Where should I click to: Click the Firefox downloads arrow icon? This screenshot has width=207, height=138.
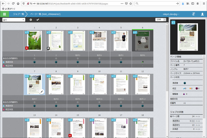183,4
